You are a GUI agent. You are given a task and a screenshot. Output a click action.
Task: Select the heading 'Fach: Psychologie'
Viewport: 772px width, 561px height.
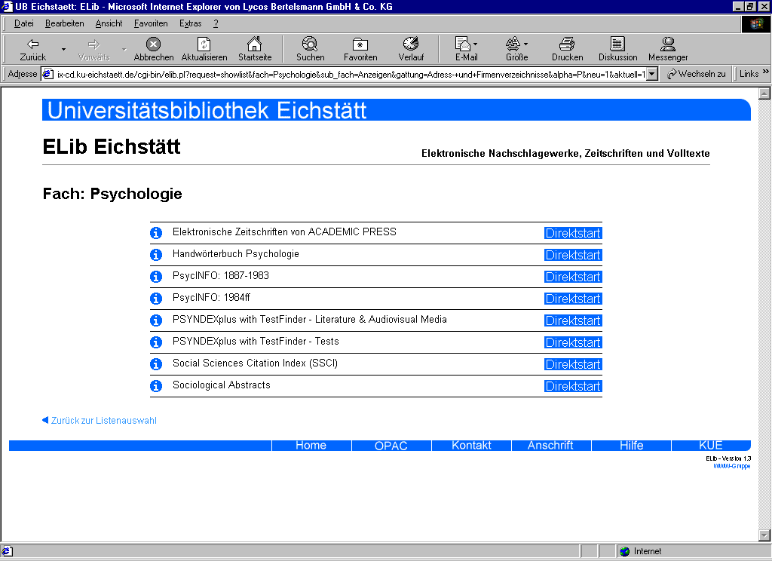(x=112, y=194)
